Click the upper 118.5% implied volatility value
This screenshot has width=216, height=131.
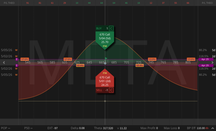click(203, 56)
